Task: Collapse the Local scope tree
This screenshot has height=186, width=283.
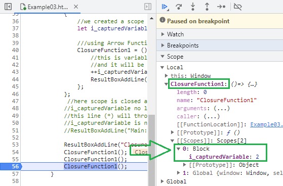Action: click(x=162, y=67)
